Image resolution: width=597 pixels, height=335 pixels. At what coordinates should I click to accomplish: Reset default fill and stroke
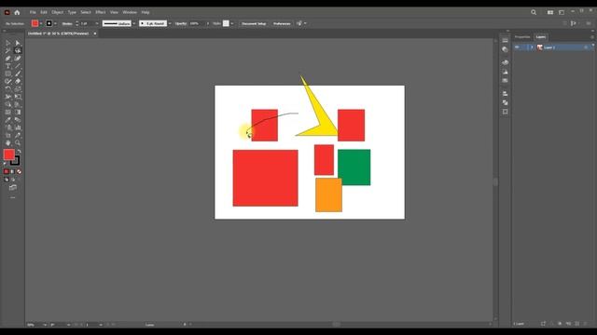[5, 164]
